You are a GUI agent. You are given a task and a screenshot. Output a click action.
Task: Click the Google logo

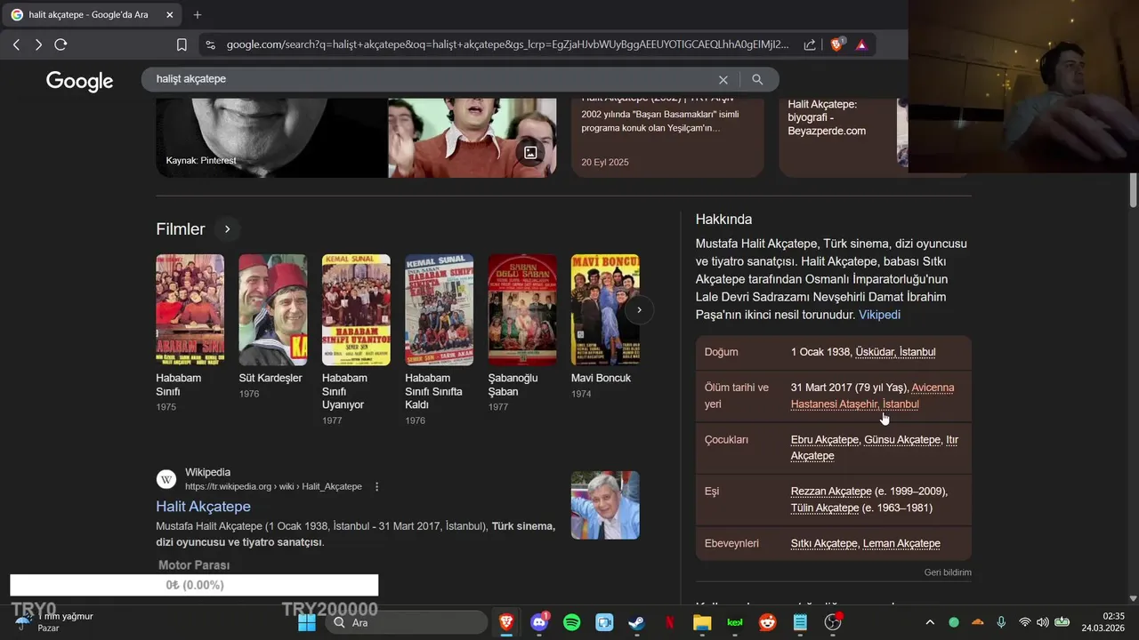pos(80,81)
